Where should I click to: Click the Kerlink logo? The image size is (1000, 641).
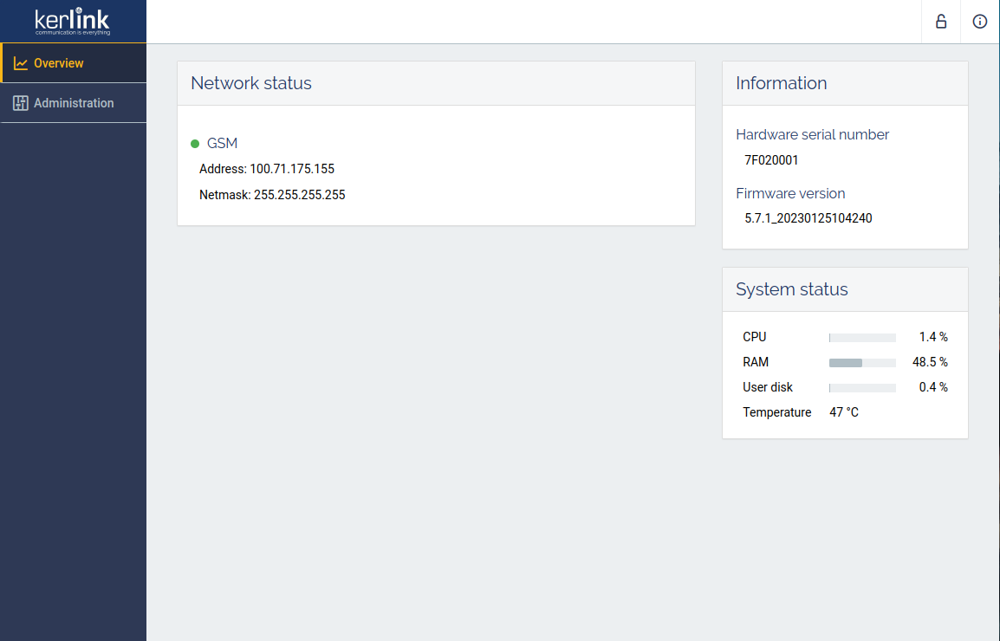pos(73,22)
